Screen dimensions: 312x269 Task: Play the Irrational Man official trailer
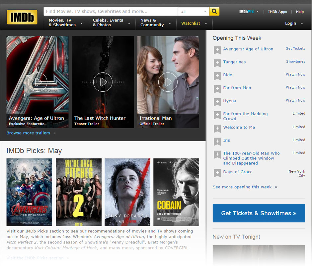click(168, 82)
